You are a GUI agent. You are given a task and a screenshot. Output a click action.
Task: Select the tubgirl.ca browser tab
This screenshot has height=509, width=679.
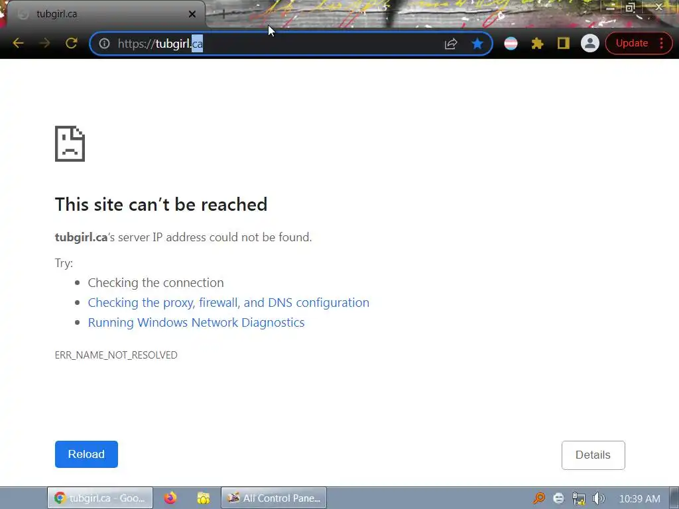[106, 15]
